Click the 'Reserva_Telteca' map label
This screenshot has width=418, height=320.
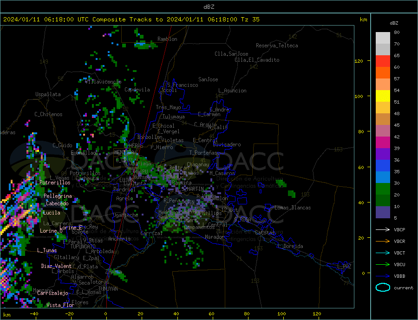[277, 46]
